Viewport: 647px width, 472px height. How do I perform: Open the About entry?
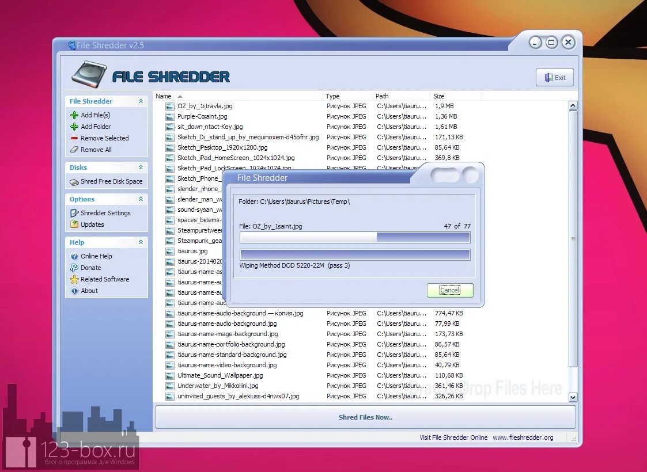tap(89, 291)
